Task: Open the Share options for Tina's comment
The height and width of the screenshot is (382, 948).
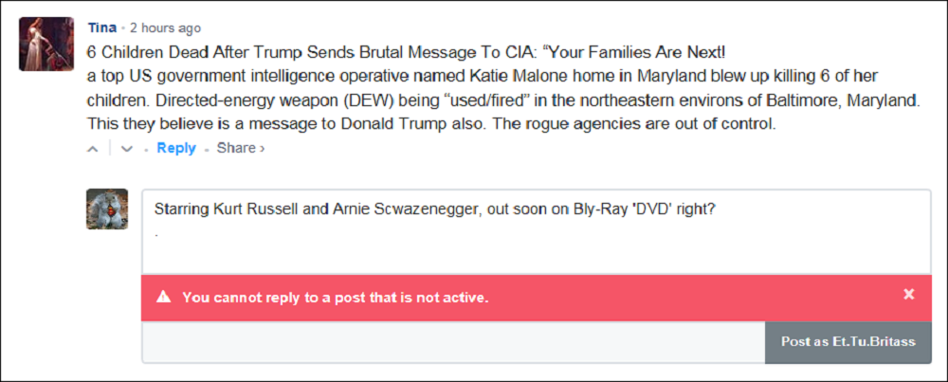Action: point(235,148)
